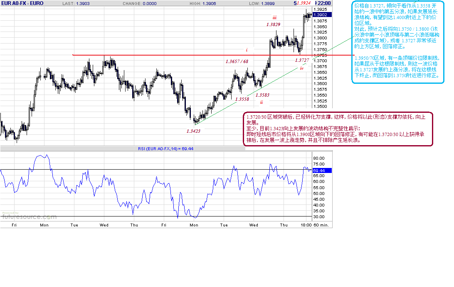
Task: Click the blue-bordered commentary text box
Action: 398,42
